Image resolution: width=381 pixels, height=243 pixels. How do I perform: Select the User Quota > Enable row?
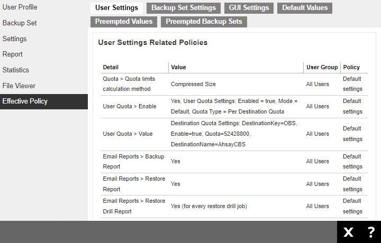click(129, 106)
